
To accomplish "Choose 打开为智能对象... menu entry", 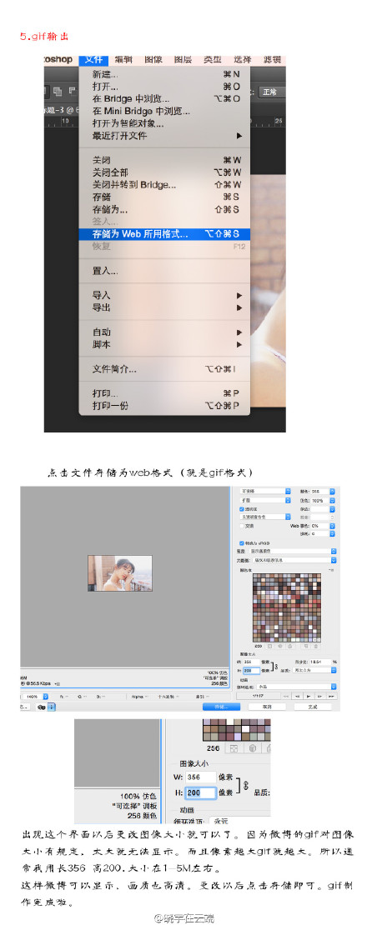I will click(x=164, y=123).
